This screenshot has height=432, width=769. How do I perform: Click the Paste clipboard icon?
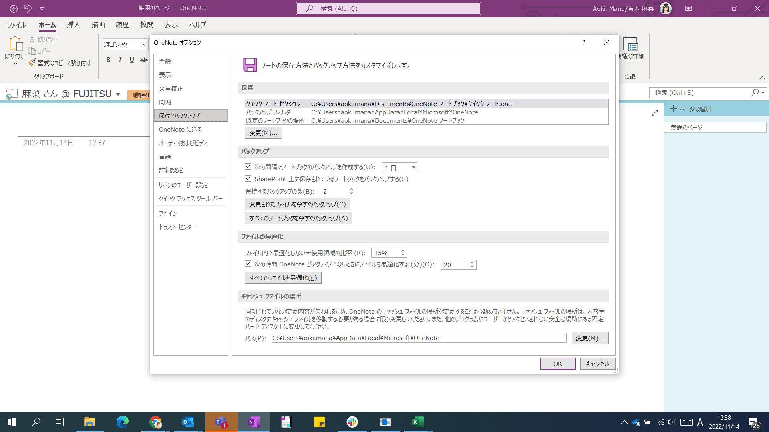pyautogui.click(x=15, y=43)
